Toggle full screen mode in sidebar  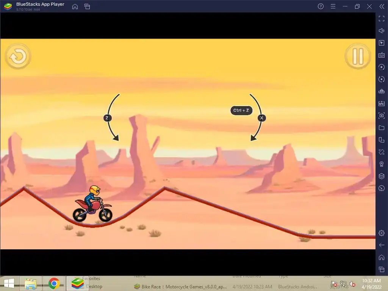point(382,18)
